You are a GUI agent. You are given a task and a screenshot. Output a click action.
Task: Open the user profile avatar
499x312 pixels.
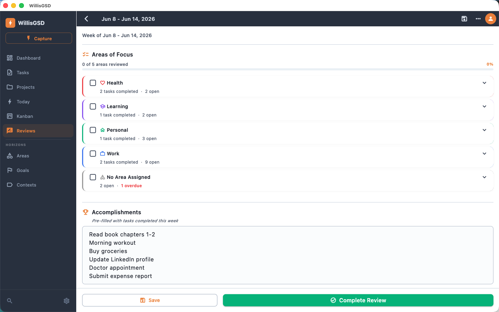click(491, 19)
